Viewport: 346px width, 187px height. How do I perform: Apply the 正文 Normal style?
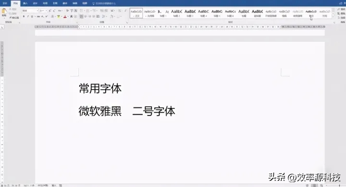click(x=136, y=13)
